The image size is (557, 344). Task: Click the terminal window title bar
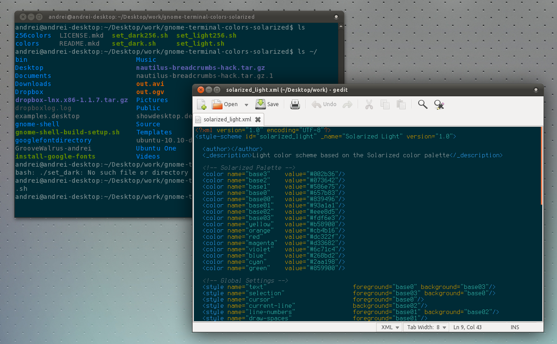(179, 17)
